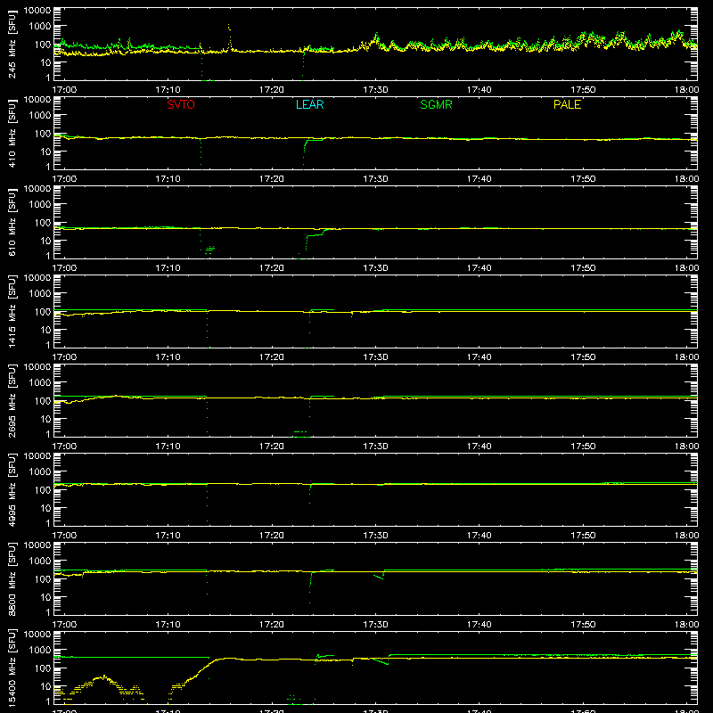Click 17:20 tick label under 8800 MHz plot
Image resolution: width=713 pixels, height=713 pixels.
click(x=272, y=625)
